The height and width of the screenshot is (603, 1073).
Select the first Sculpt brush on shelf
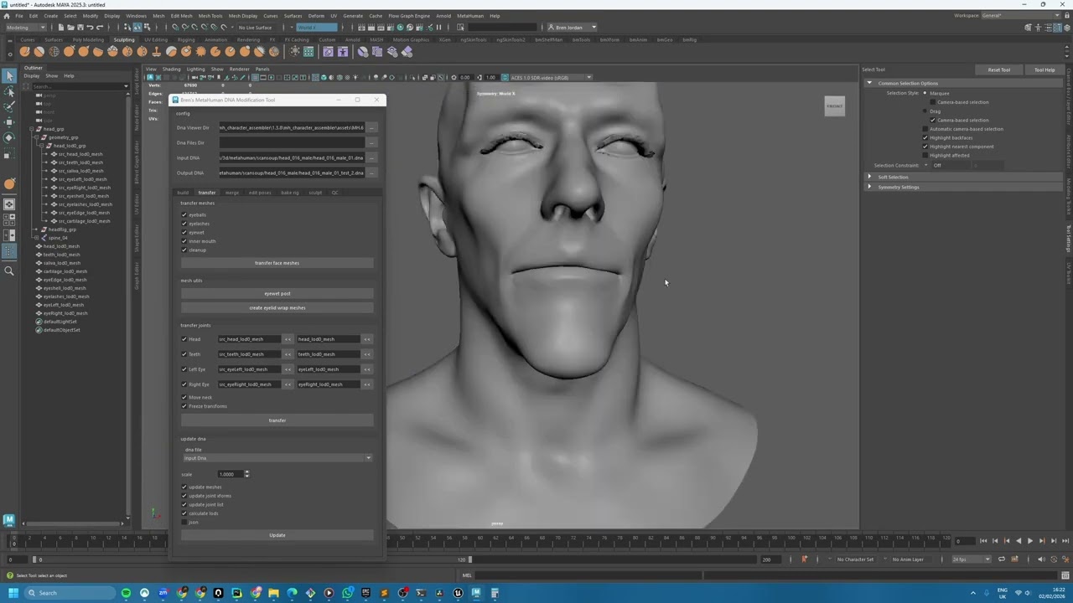tap(25, 52)
